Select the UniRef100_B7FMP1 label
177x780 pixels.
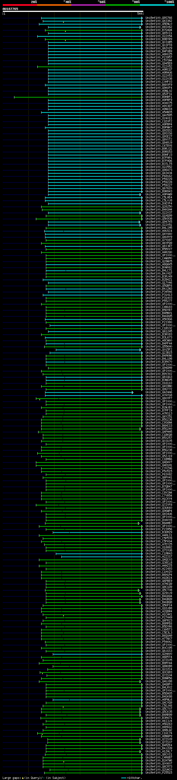tap(158, 158)
